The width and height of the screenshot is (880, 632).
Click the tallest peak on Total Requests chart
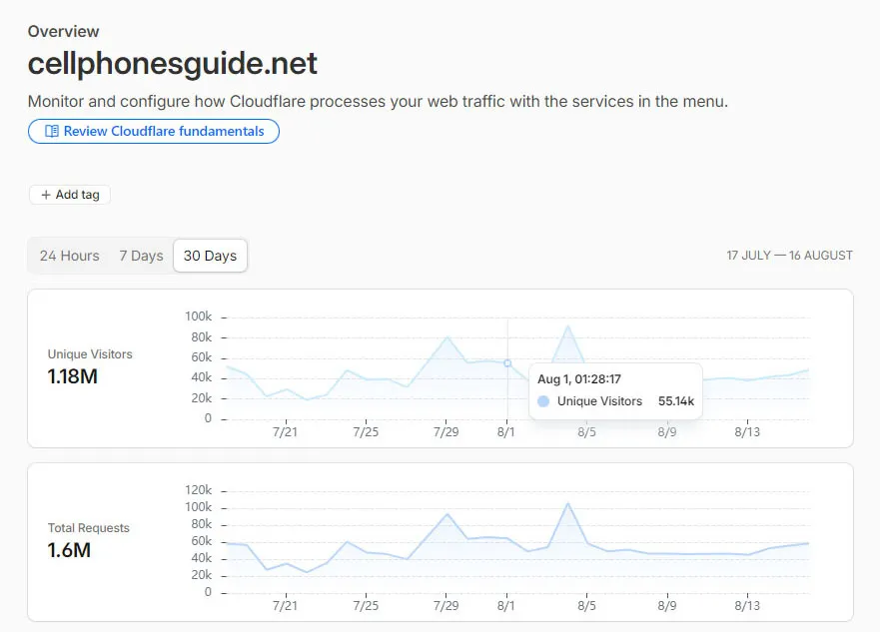coord(568,503)
